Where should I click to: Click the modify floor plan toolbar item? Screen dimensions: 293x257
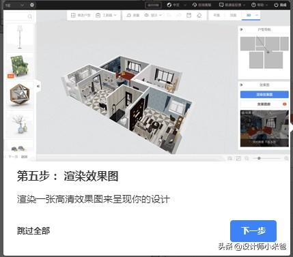tap(81, 15)
